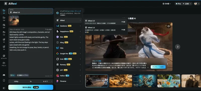
Task: Choose AIReel 2.0 in the submenu
Action: pyautogui.click(x=105, y=29)
